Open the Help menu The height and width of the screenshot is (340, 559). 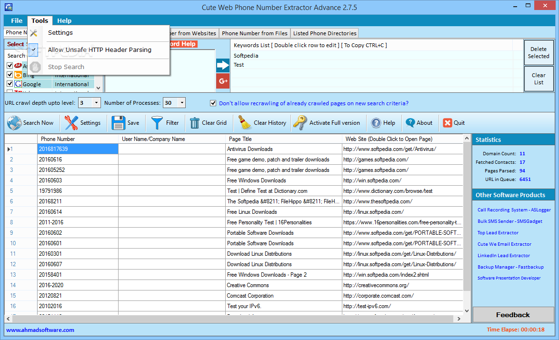point(64,20)
